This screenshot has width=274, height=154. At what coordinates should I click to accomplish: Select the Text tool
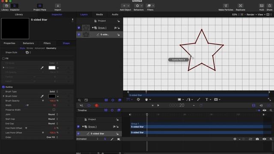207,100
